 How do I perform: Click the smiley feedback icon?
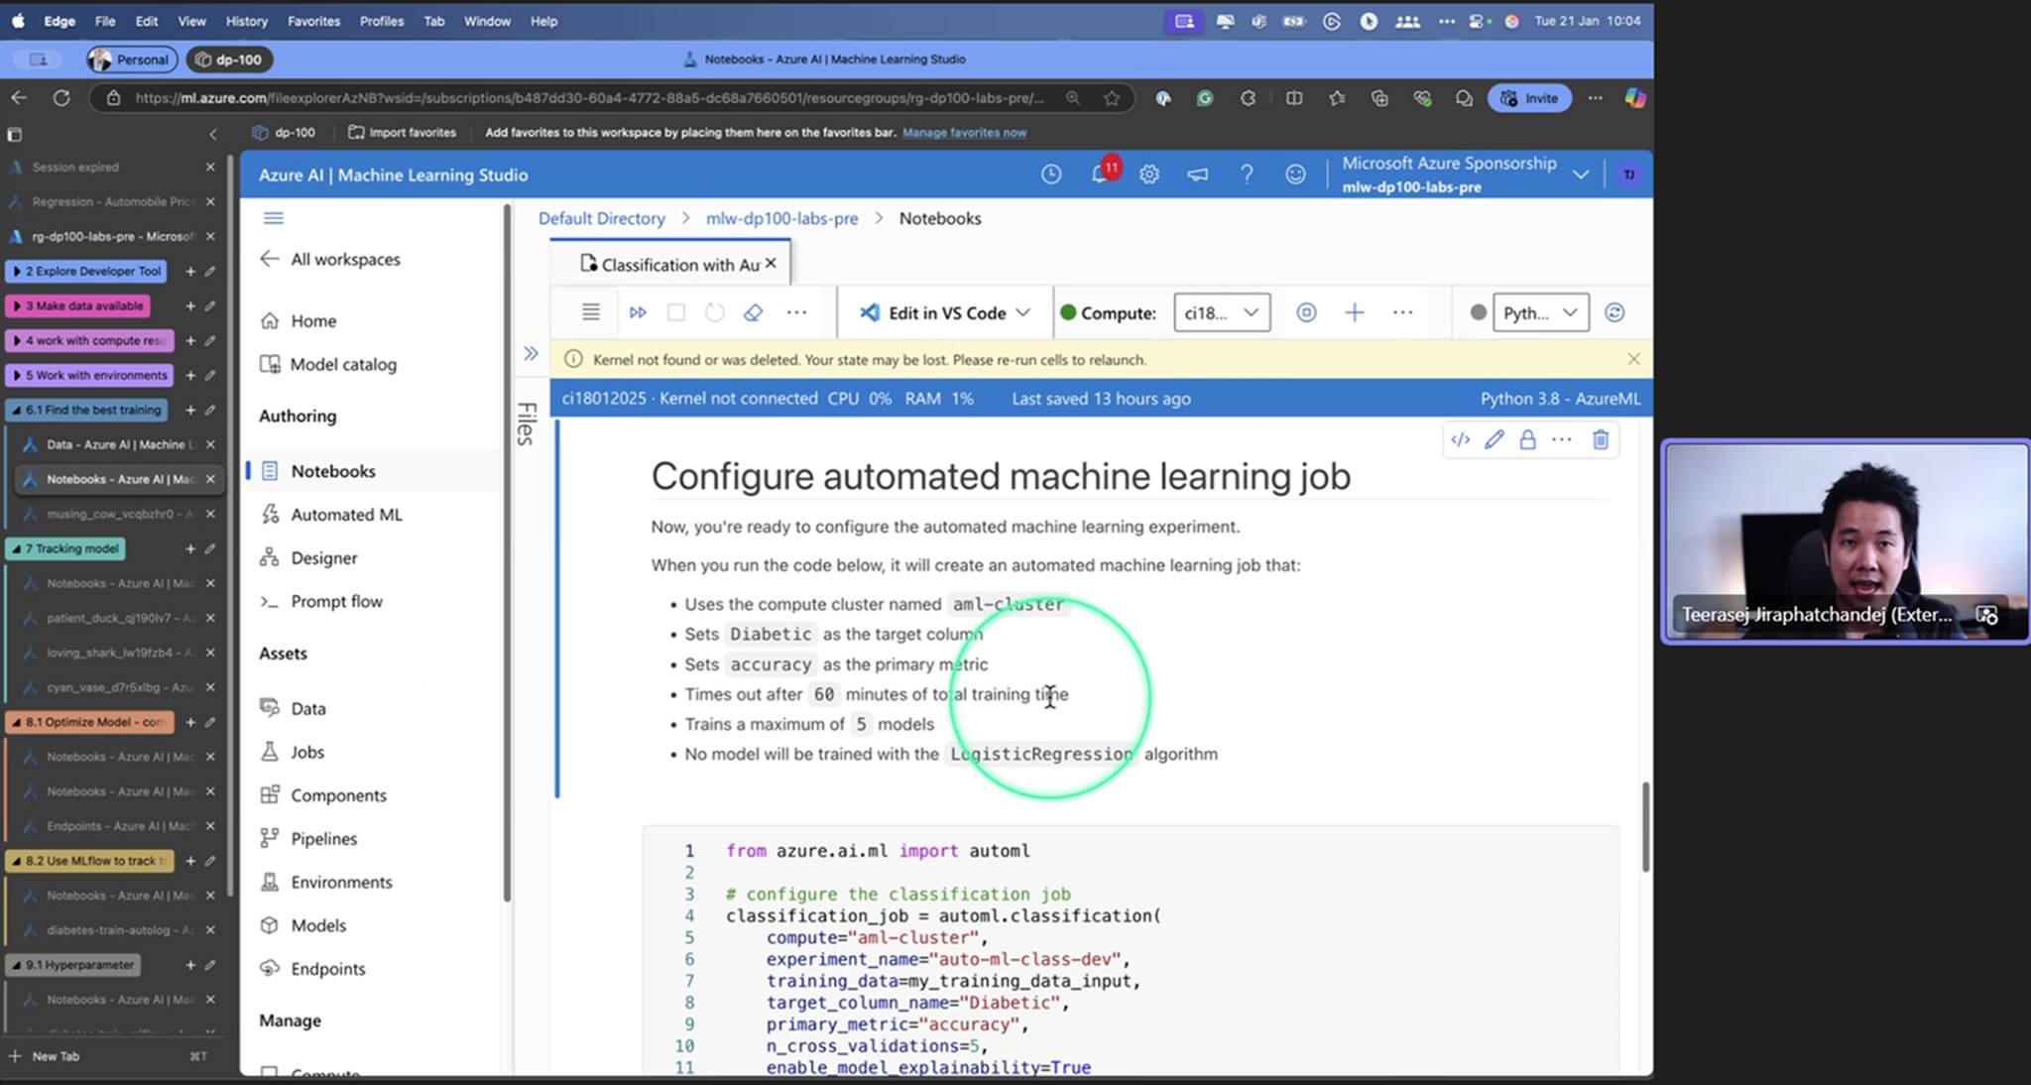(x=1295, y=175)
